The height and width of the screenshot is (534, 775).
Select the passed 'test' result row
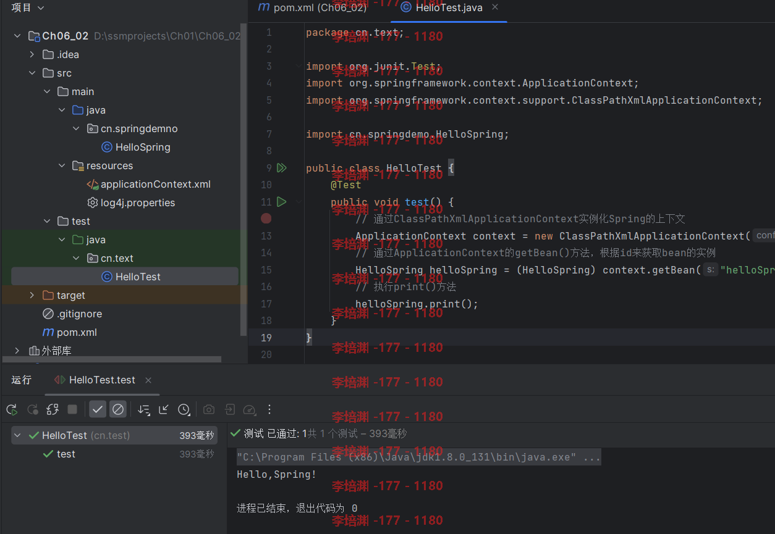114,454
